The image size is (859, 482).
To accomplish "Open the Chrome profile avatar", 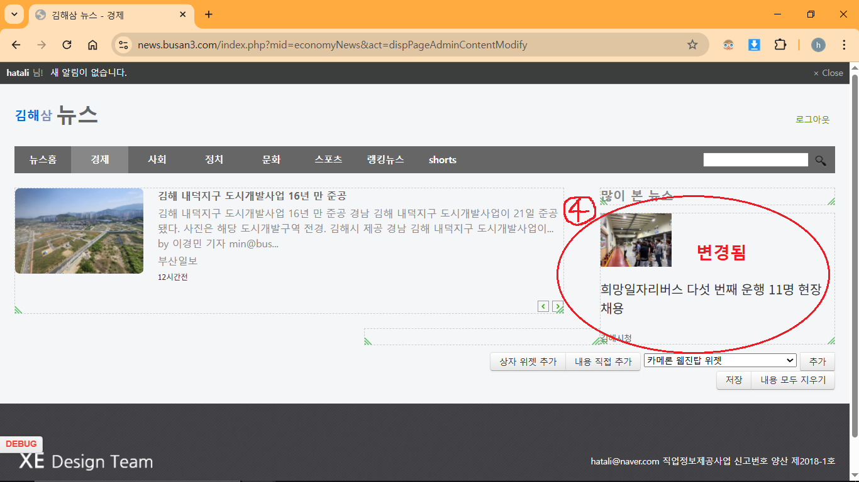I will 818,45.
